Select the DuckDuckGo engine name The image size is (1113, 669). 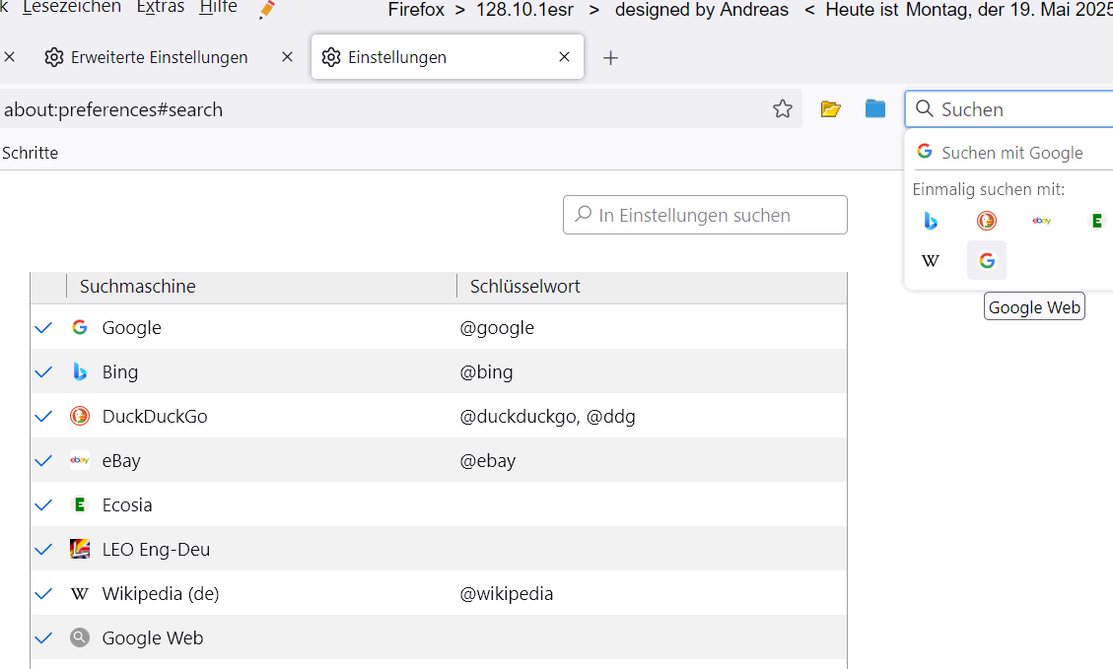tap(155, 416)
